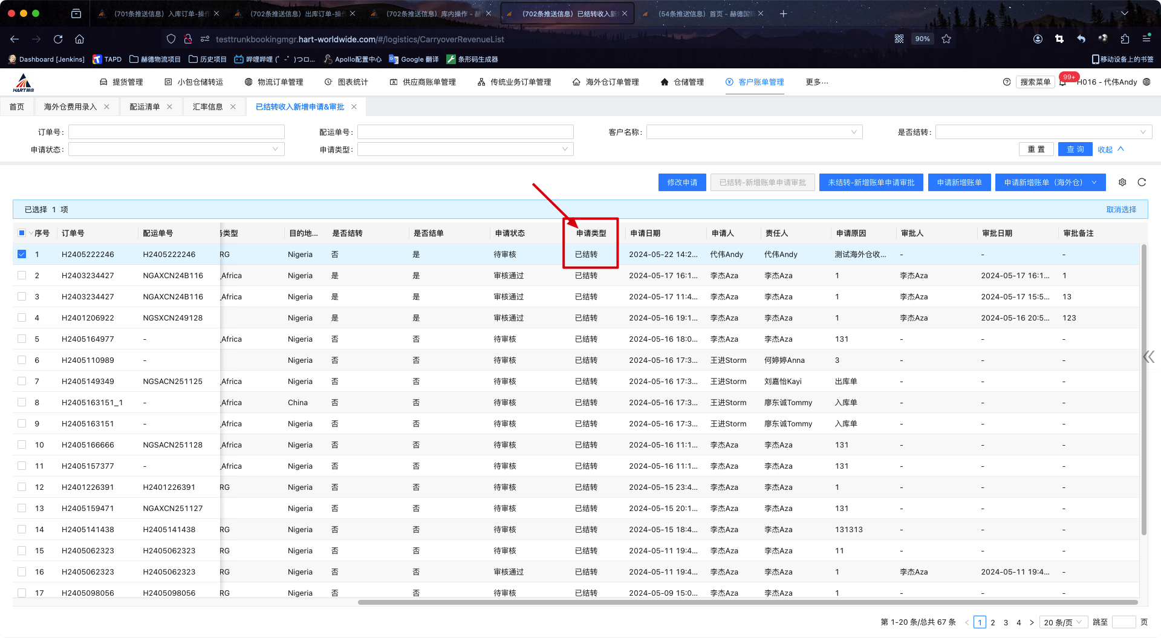Switch to the 汇率信息 tab
Viewport: 1161px width, 638px height.
coord(207,107)
